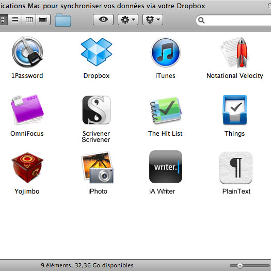Select the PlainText pilcrow icon
Image resolution: width=271 pixels, height=271 pixels.
pyautogui.click(x=236, y=168)
